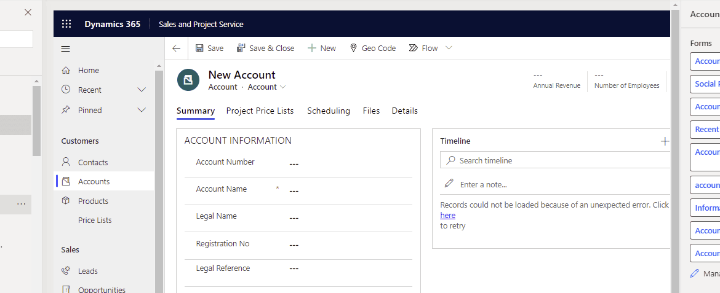Click the here link to retry

pos(448,215)
